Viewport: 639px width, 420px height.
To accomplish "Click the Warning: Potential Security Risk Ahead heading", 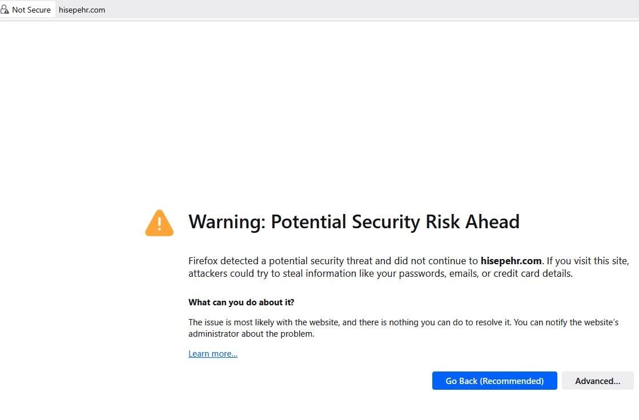I will (353, 221).
